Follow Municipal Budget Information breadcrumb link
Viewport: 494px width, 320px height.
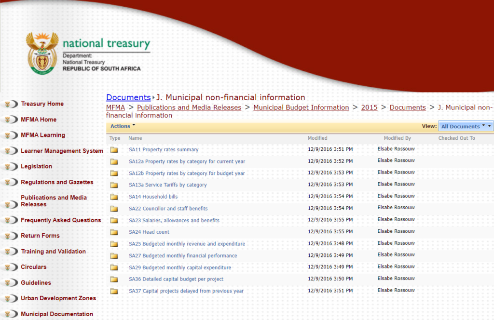[x=301, y=107]
